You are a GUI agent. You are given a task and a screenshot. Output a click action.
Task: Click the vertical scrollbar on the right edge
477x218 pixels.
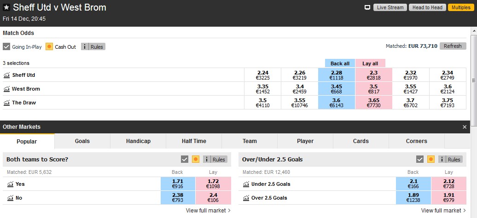(x=473, y=80)
